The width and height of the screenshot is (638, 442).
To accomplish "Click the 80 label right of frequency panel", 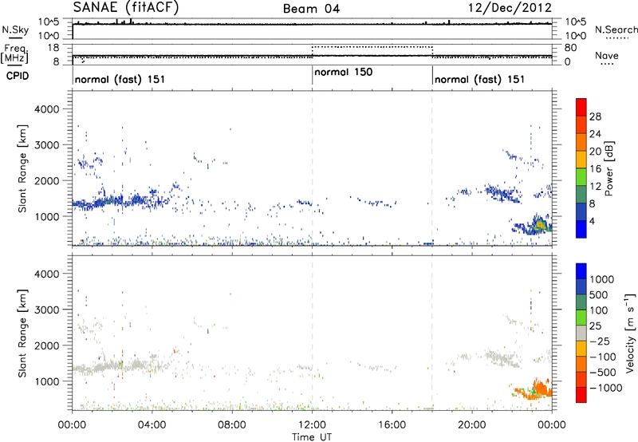I will click(571, 48).
